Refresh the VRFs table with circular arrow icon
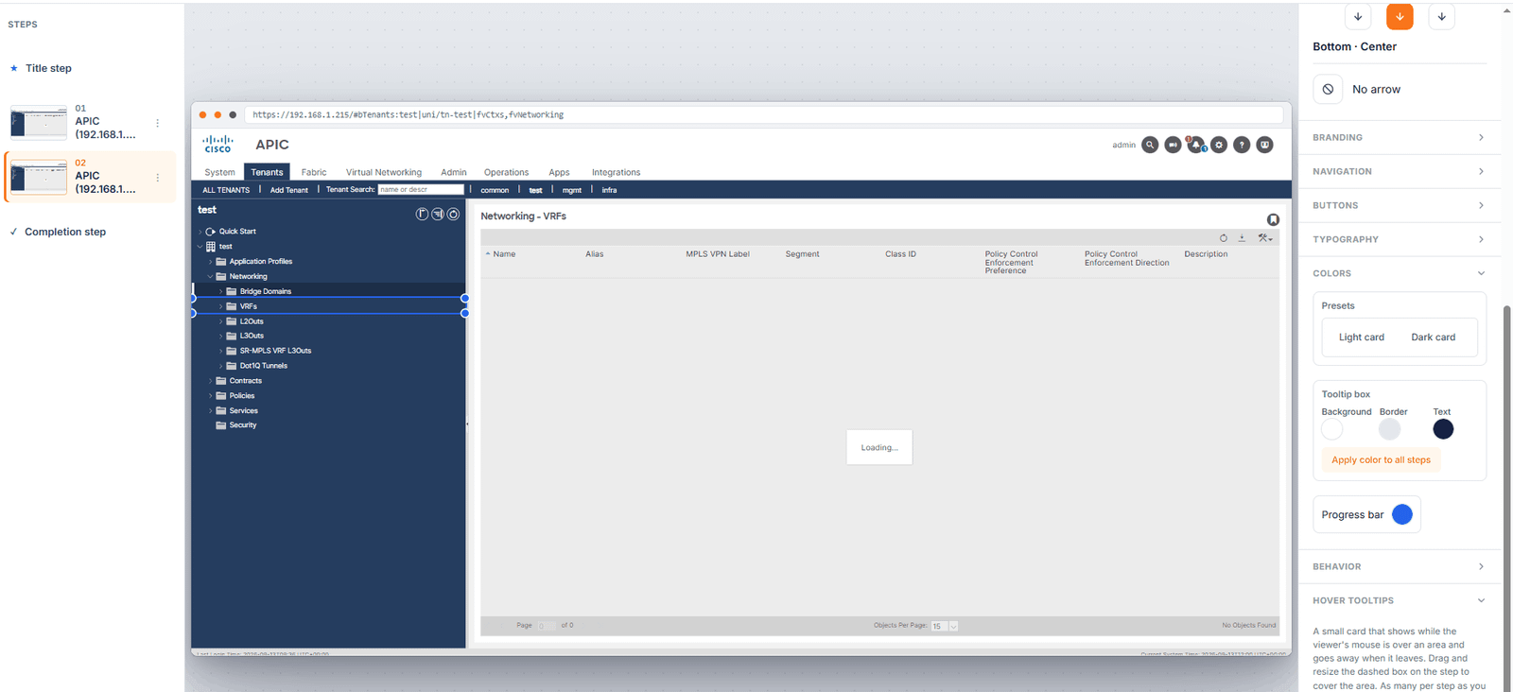The image size is (1513, 692). point(1223,238)
